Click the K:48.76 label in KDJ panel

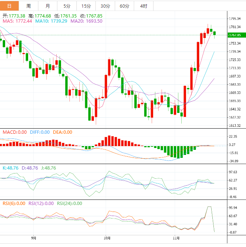tap(11, 168)
